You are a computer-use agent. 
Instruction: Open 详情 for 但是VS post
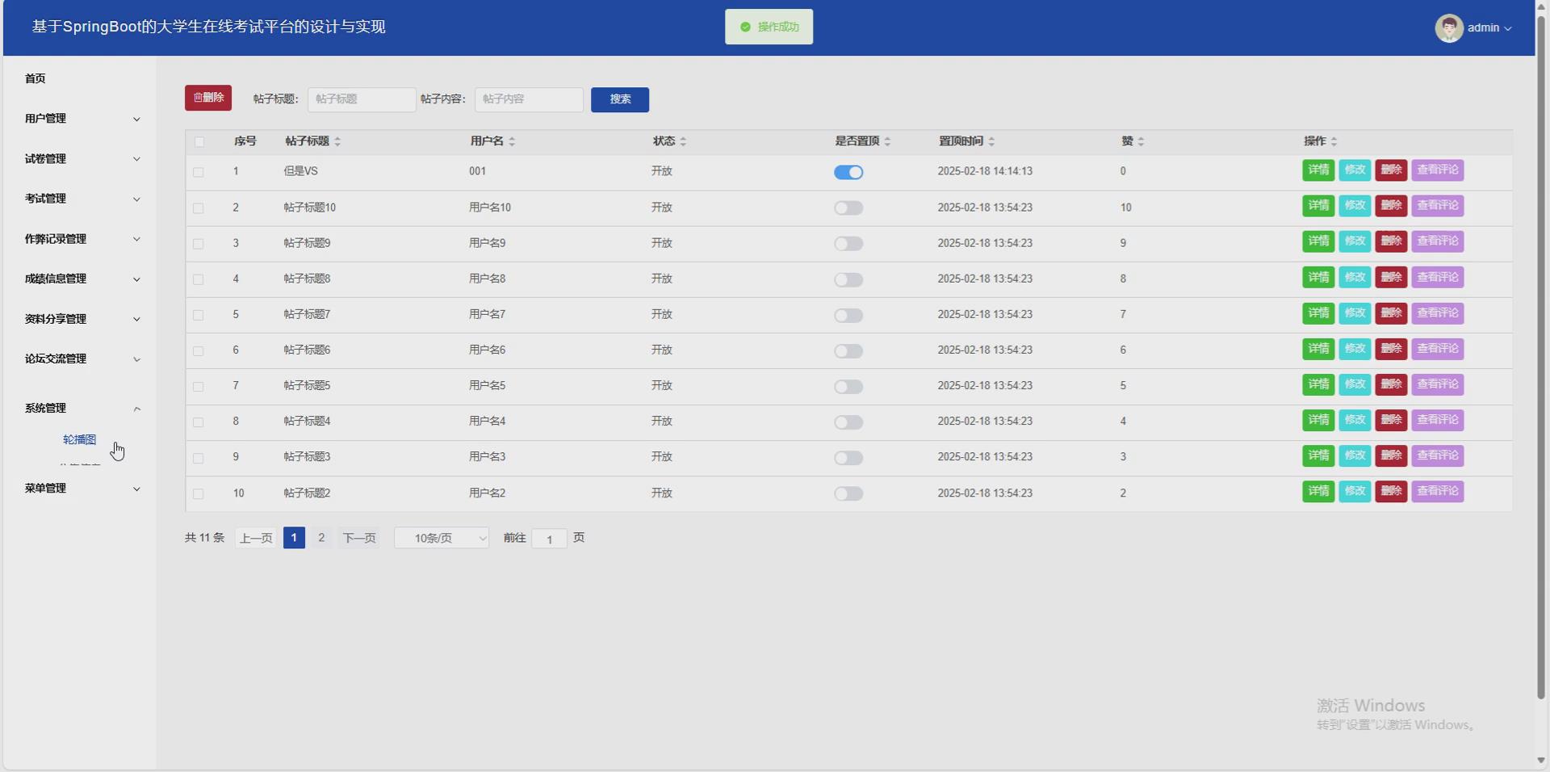tap(1318, 170)
